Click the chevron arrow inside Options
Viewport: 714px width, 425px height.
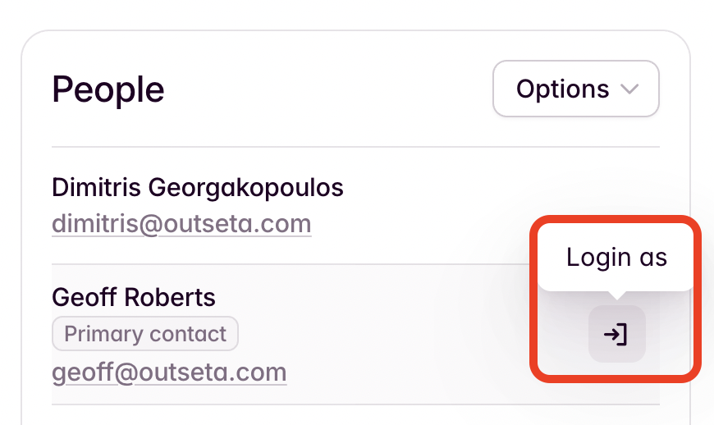pyautogui.click(x=629, y=89)
